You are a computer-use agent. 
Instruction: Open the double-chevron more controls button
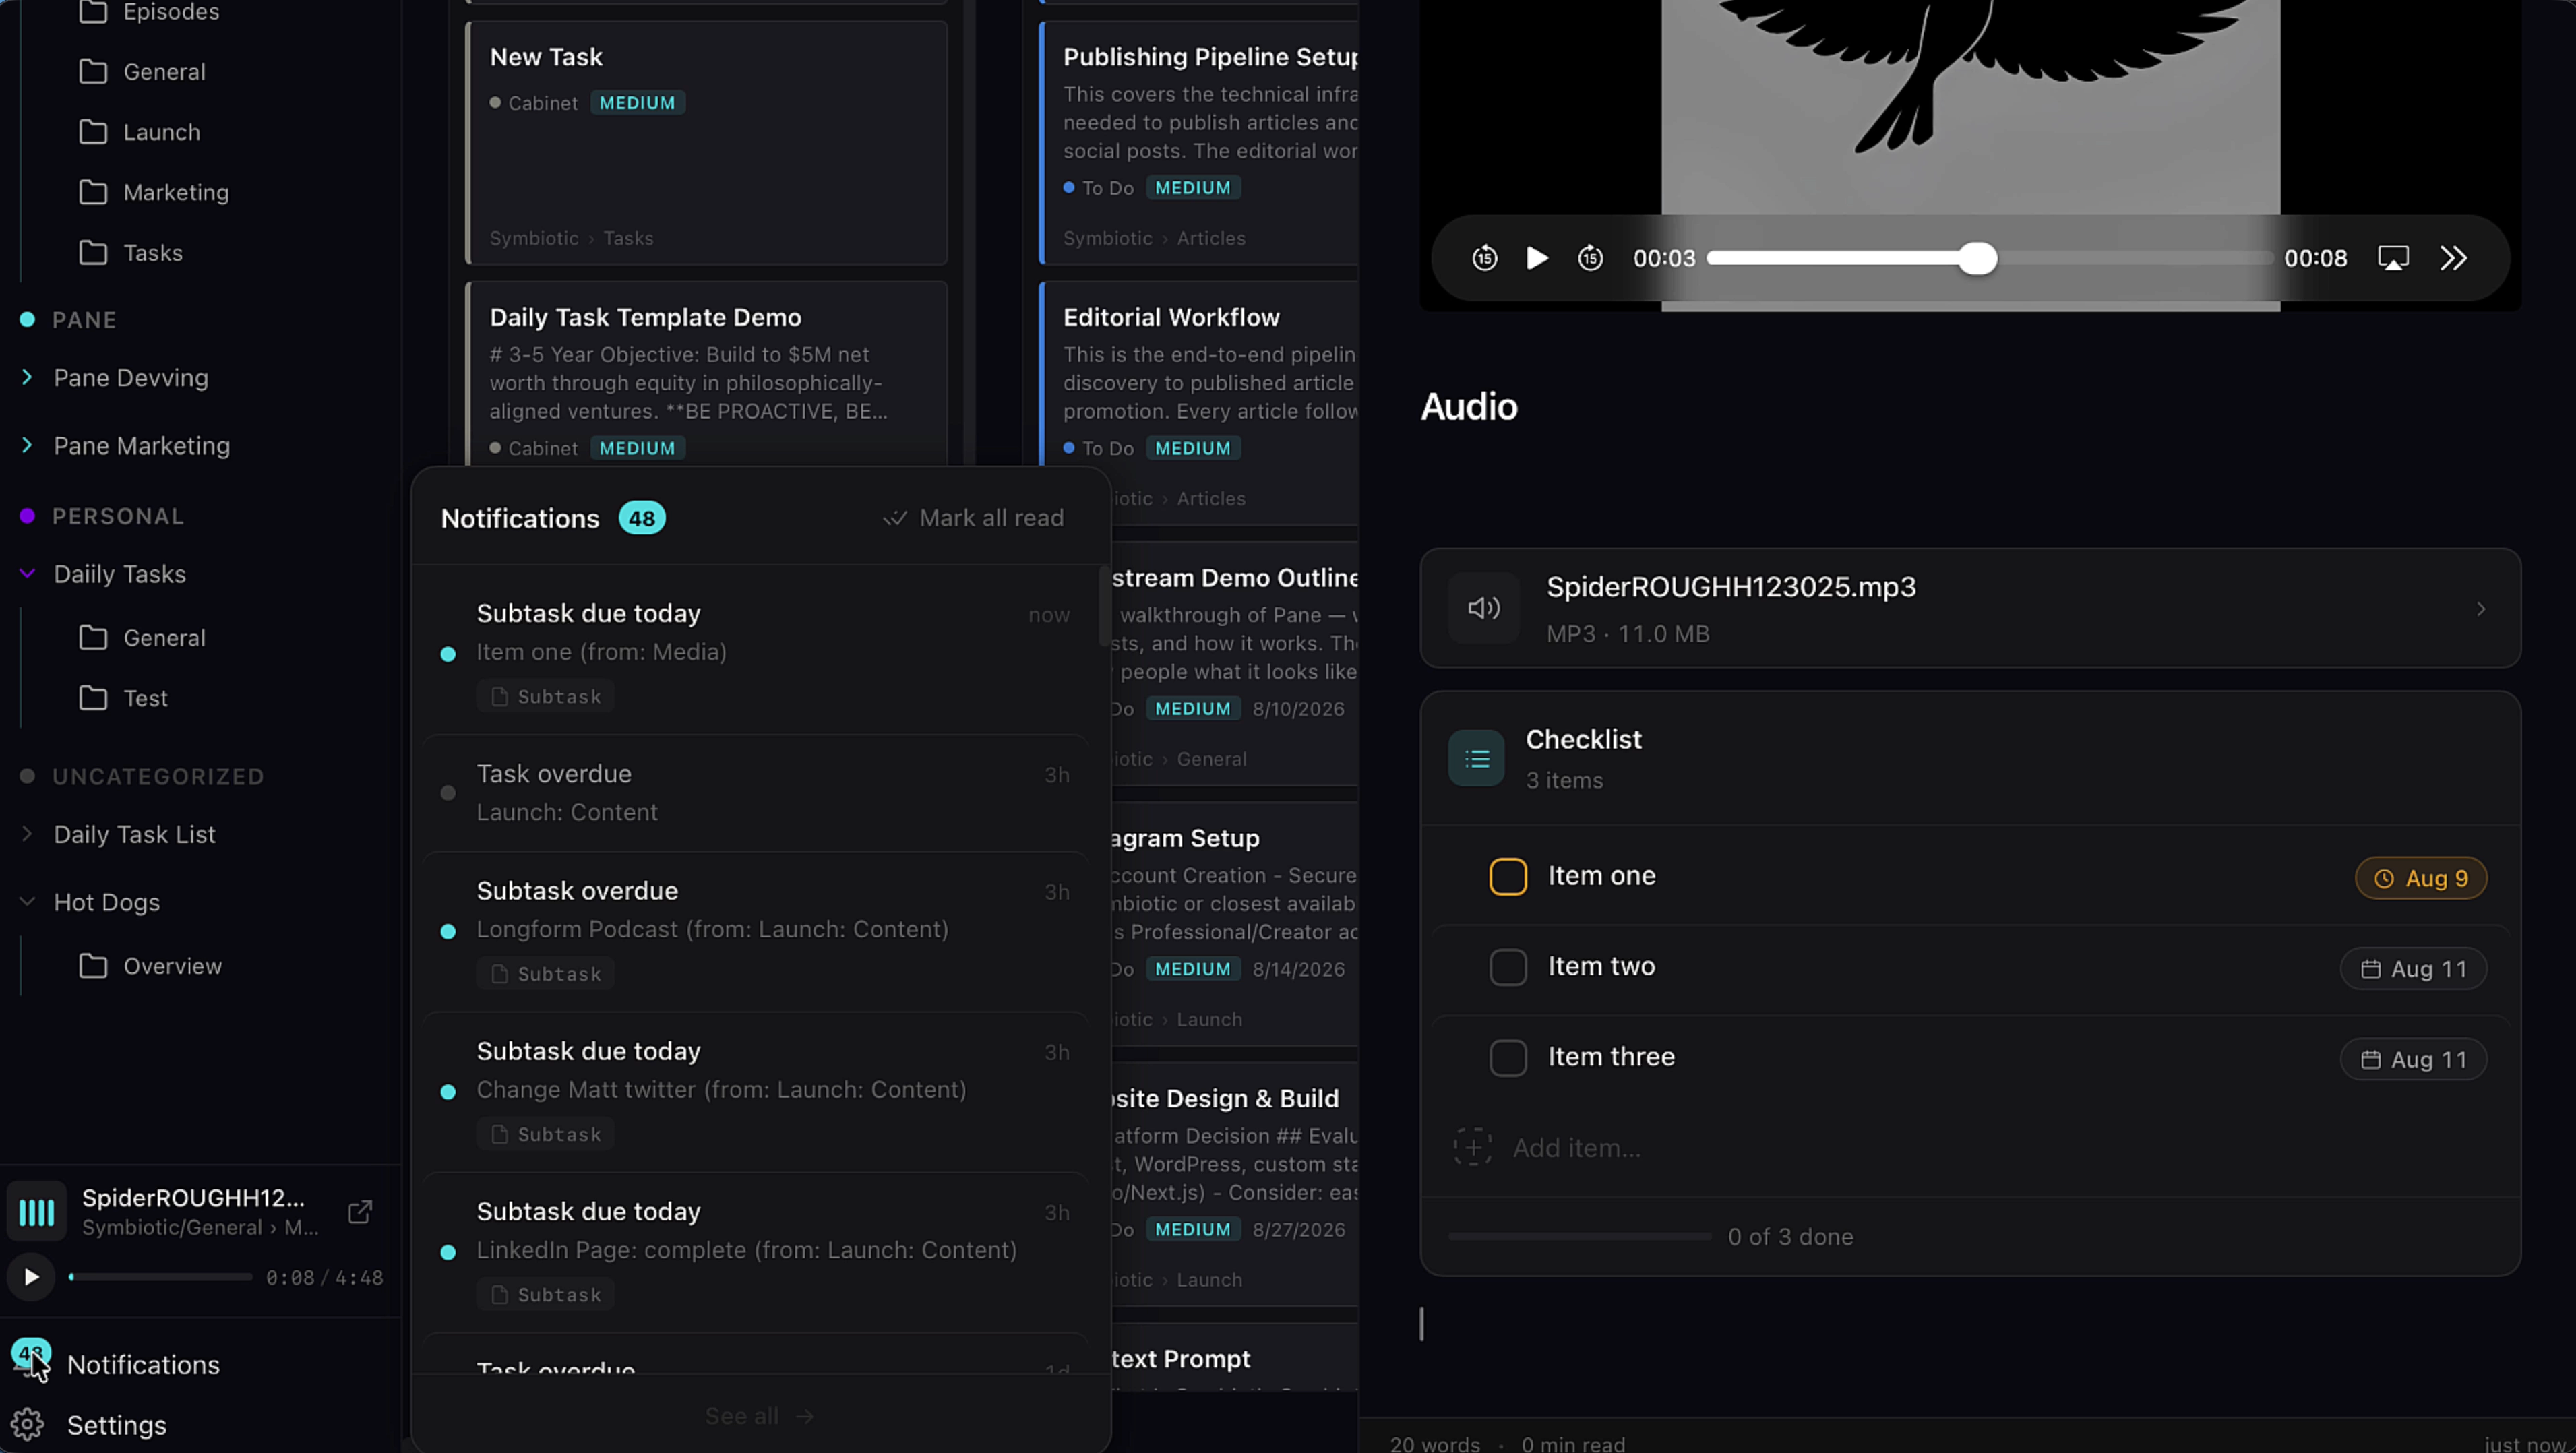pyautogui.click(x=2453, y=258)
